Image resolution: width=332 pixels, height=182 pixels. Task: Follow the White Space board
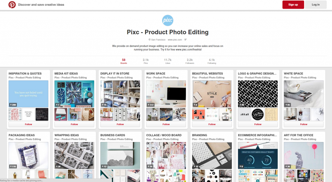click(303, 124)
